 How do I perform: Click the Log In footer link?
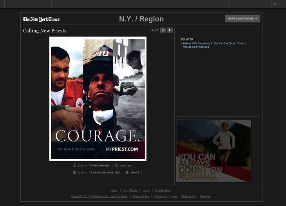pyautogui.click(x=147, y=190)
